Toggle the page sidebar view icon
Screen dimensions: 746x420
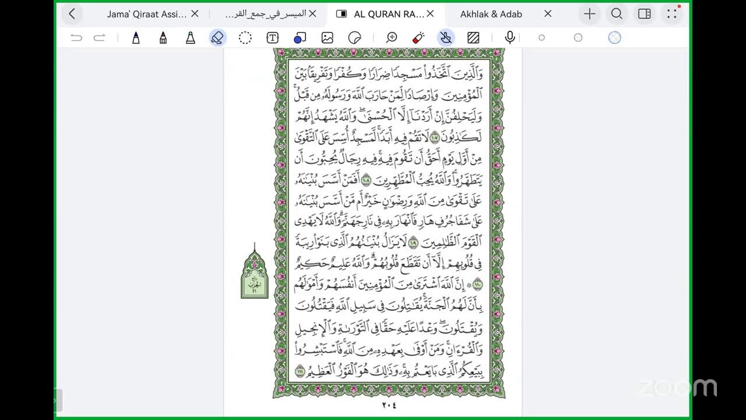click(x=644, y=14)
